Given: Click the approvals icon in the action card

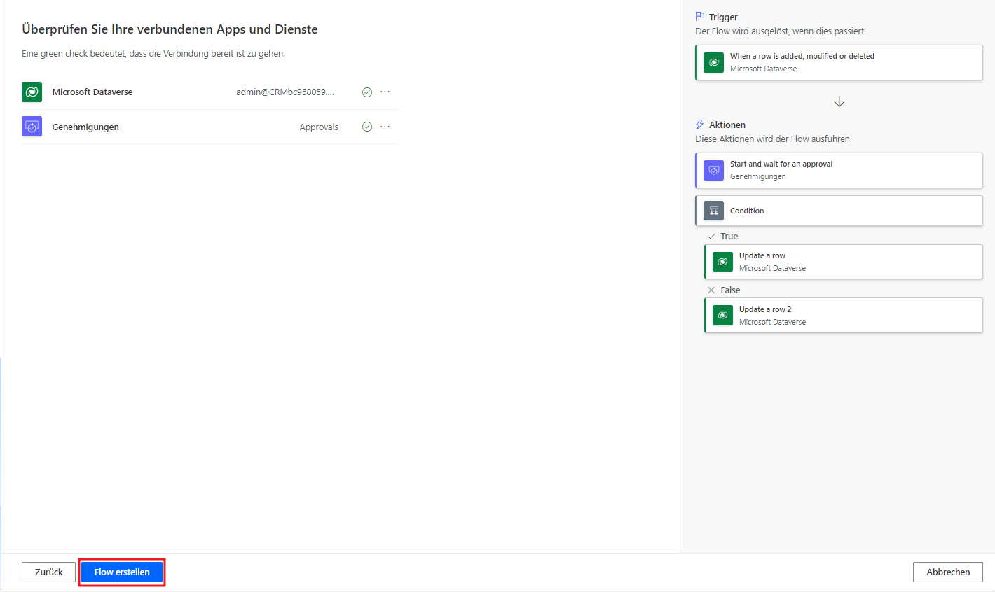Looking at the screenshot, I should coord(713,170).
